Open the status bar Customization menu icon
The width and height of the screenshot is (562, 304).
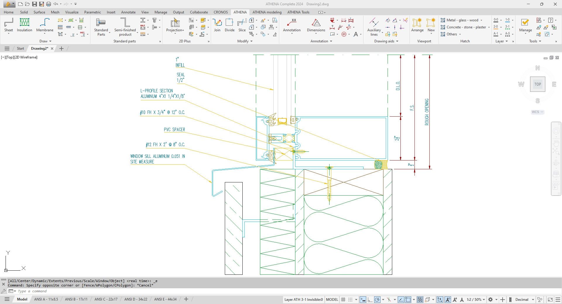point(558,299)
